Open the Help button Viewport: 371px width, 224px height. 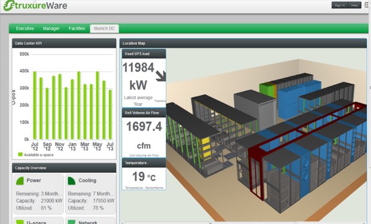point(354,5)
